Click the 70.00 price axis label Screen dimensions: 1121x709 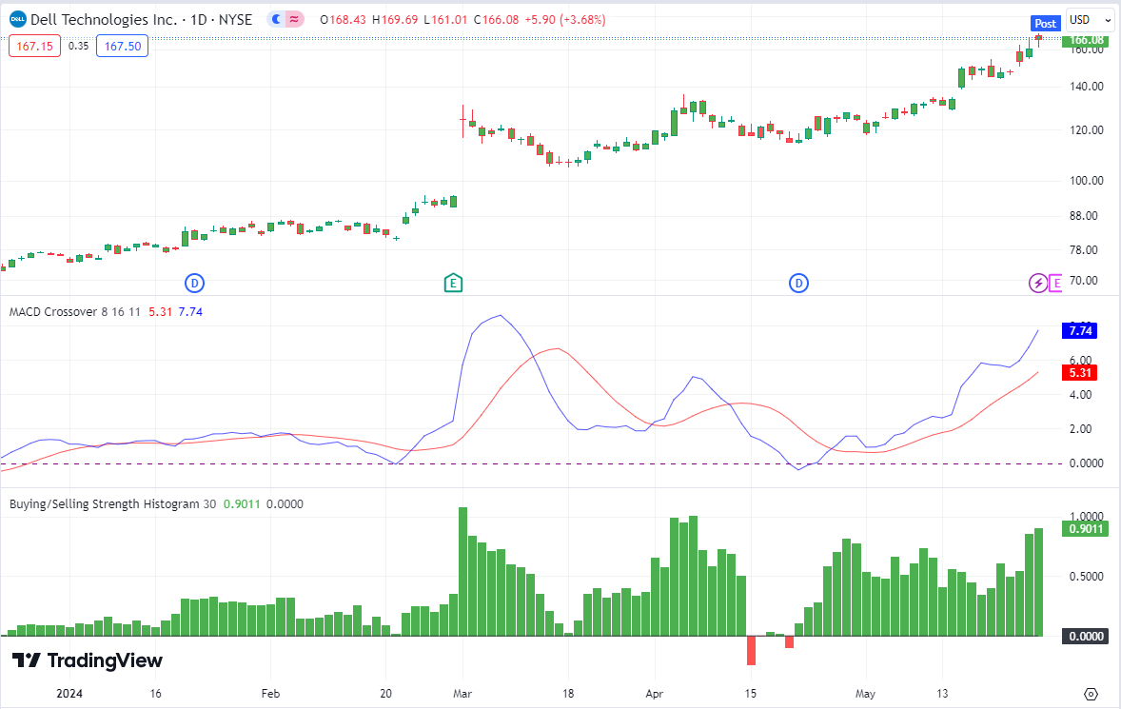pyautogui.click(x=1083, y=280)
